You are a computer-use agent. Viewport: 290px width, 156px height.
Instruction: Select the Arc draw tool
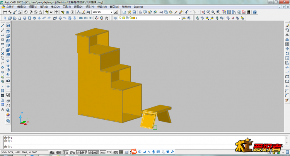3,49
